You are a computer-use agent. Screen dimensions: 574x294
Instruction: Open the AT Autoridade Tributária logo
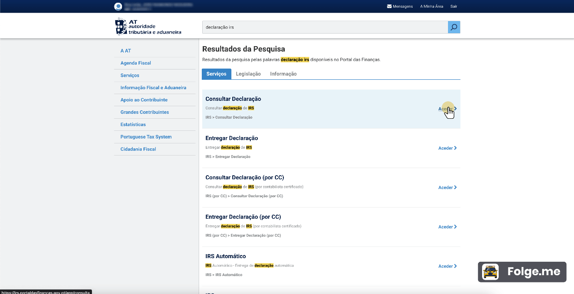148,27
